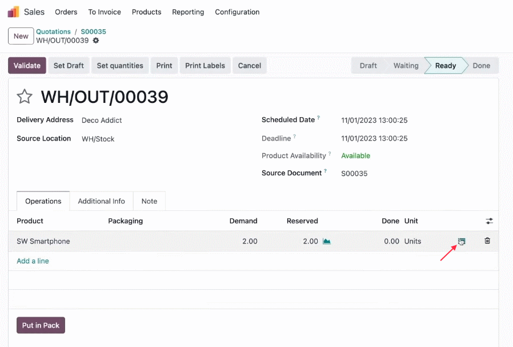This screenshot has width=513, height=347.
Task: Click the gear icon beside WH/OUT/00039
Action: (96, 41)
